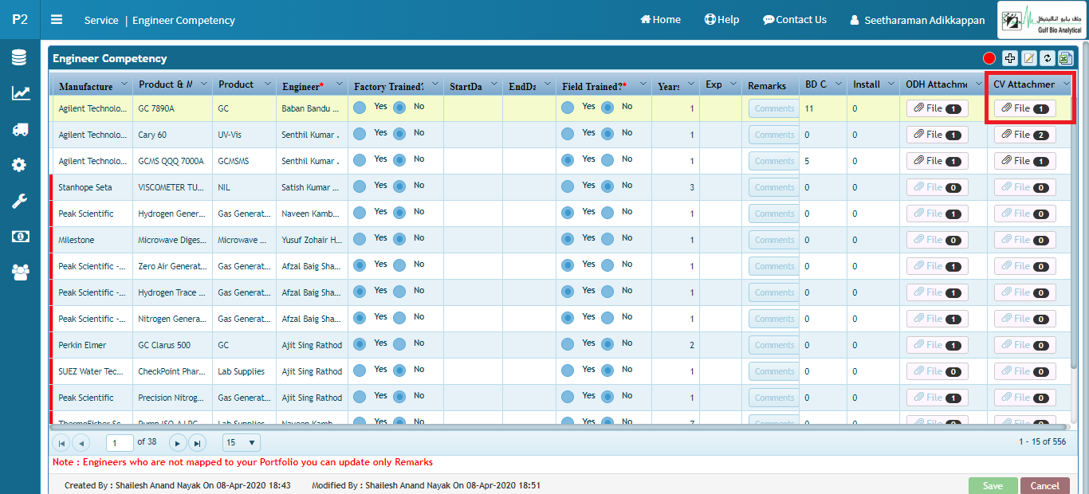Viewport: 1089px width, 494px height.
Task: Set Field Trained No for VISCOMETER row
Action: pyautogui.click(x=608, y=186)
